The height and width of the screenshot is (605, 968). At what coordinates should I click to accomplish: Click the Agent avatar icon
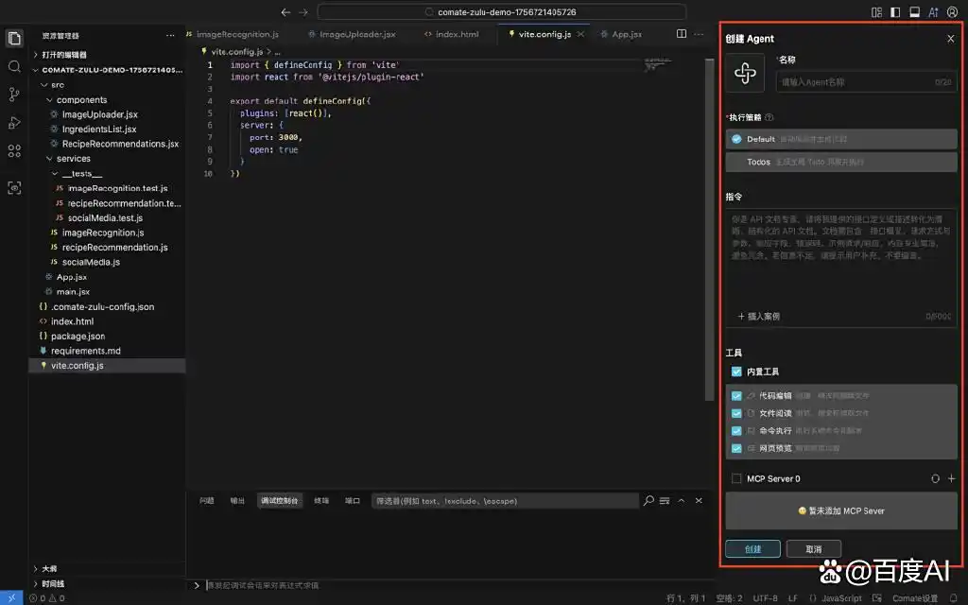pyautogui.click(x=745, y=74)
